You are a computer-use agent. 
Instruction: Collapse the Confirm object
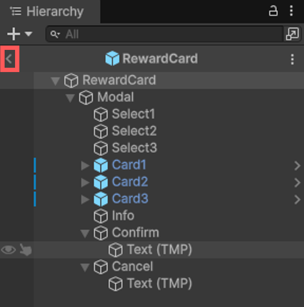(85, 233)
